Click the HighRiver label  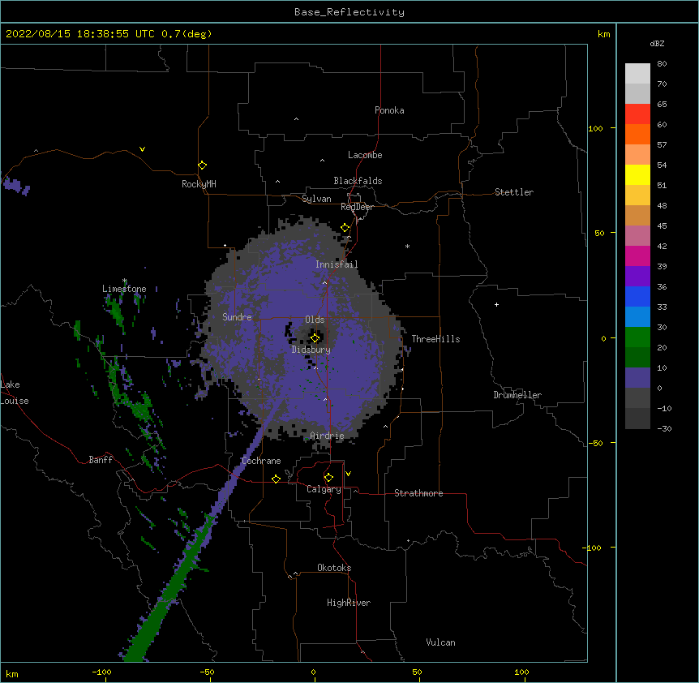(x=349, y=603)
